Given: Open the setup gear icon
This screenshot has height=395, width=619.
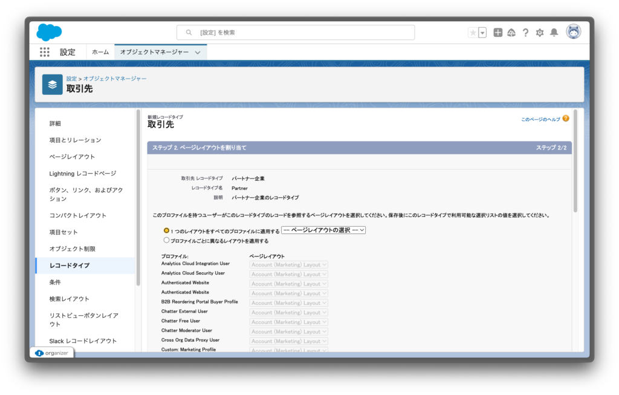Looking at the screenshot, I should [x=540, y=33].
